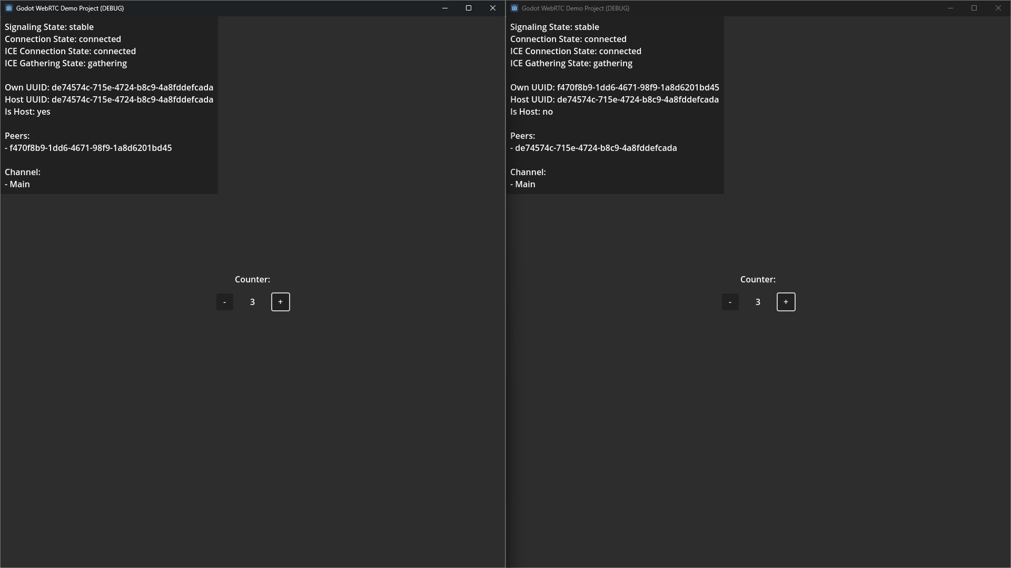Click the Own UUID line starting with de74574c
The height and width of the screenshot is (568, 1011).
point(109,87)
